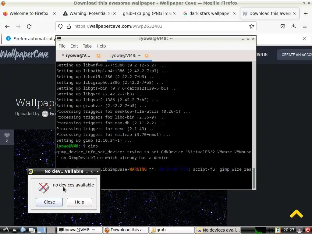The height and width of the screenshot is (234, 312).
Task: Click the crossed-out scanner icon in dialog
Action: point(44,188)
